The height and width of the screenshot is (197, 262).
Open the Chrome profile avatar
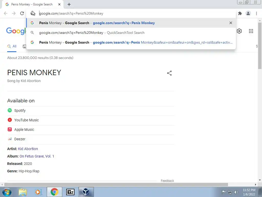click(x=248, y=13)
